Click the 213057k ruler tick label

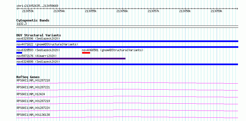(154, 11)
